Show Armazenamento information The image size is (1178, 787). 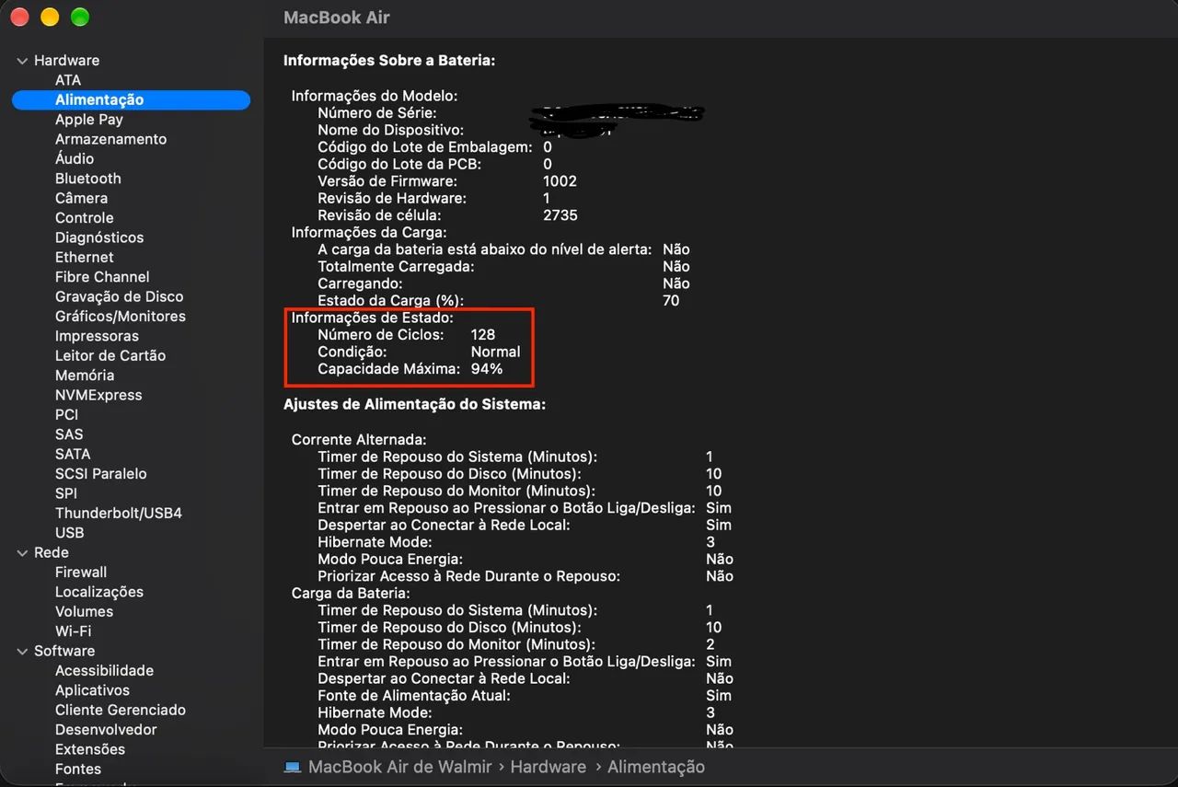(x=111, y=139)
